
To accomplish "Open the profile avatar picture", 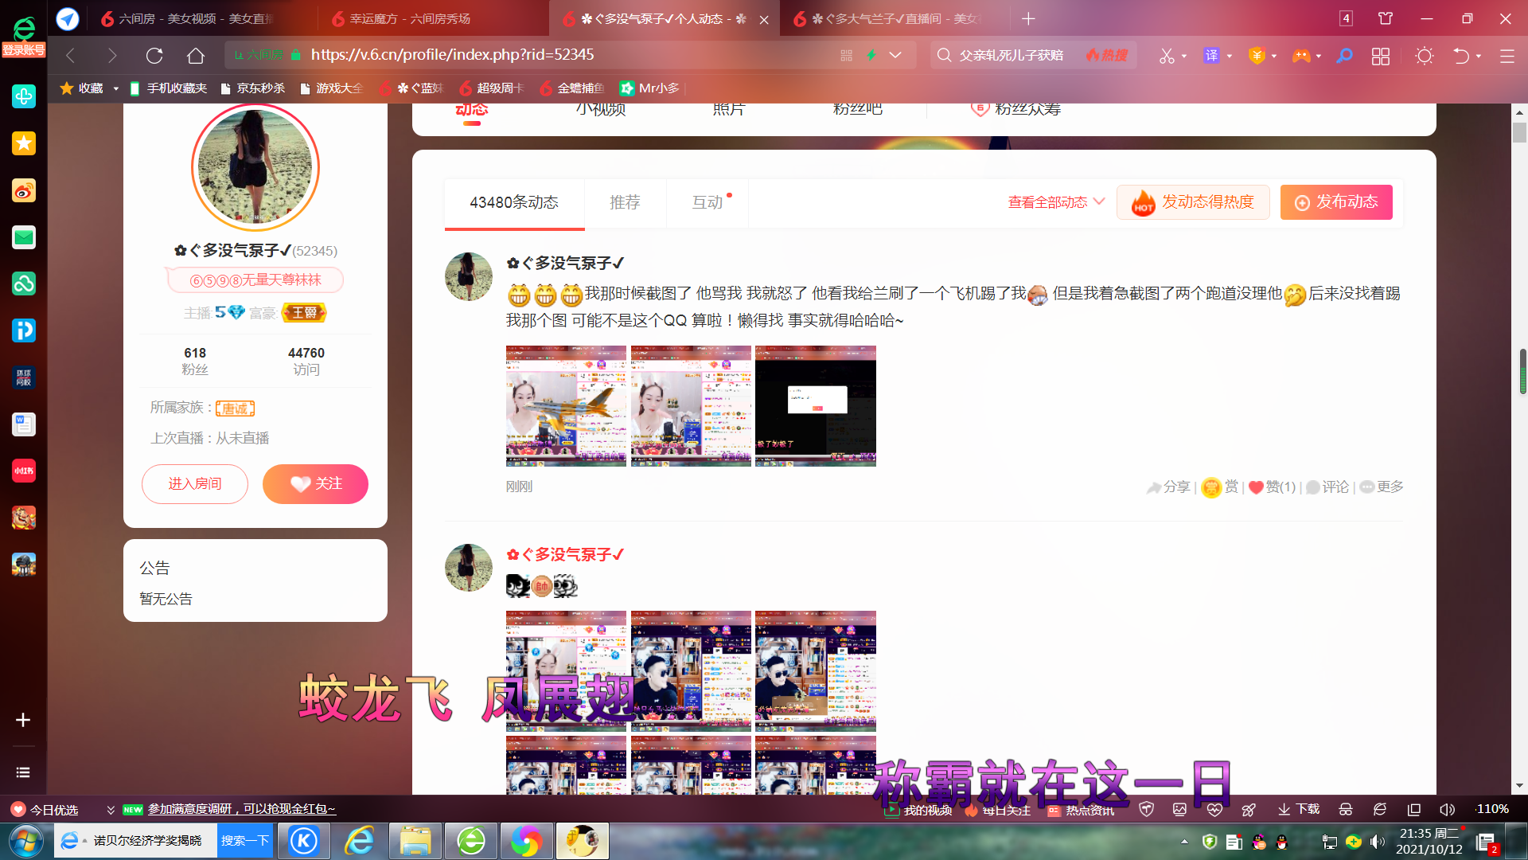I will click(x=255, y=167).
